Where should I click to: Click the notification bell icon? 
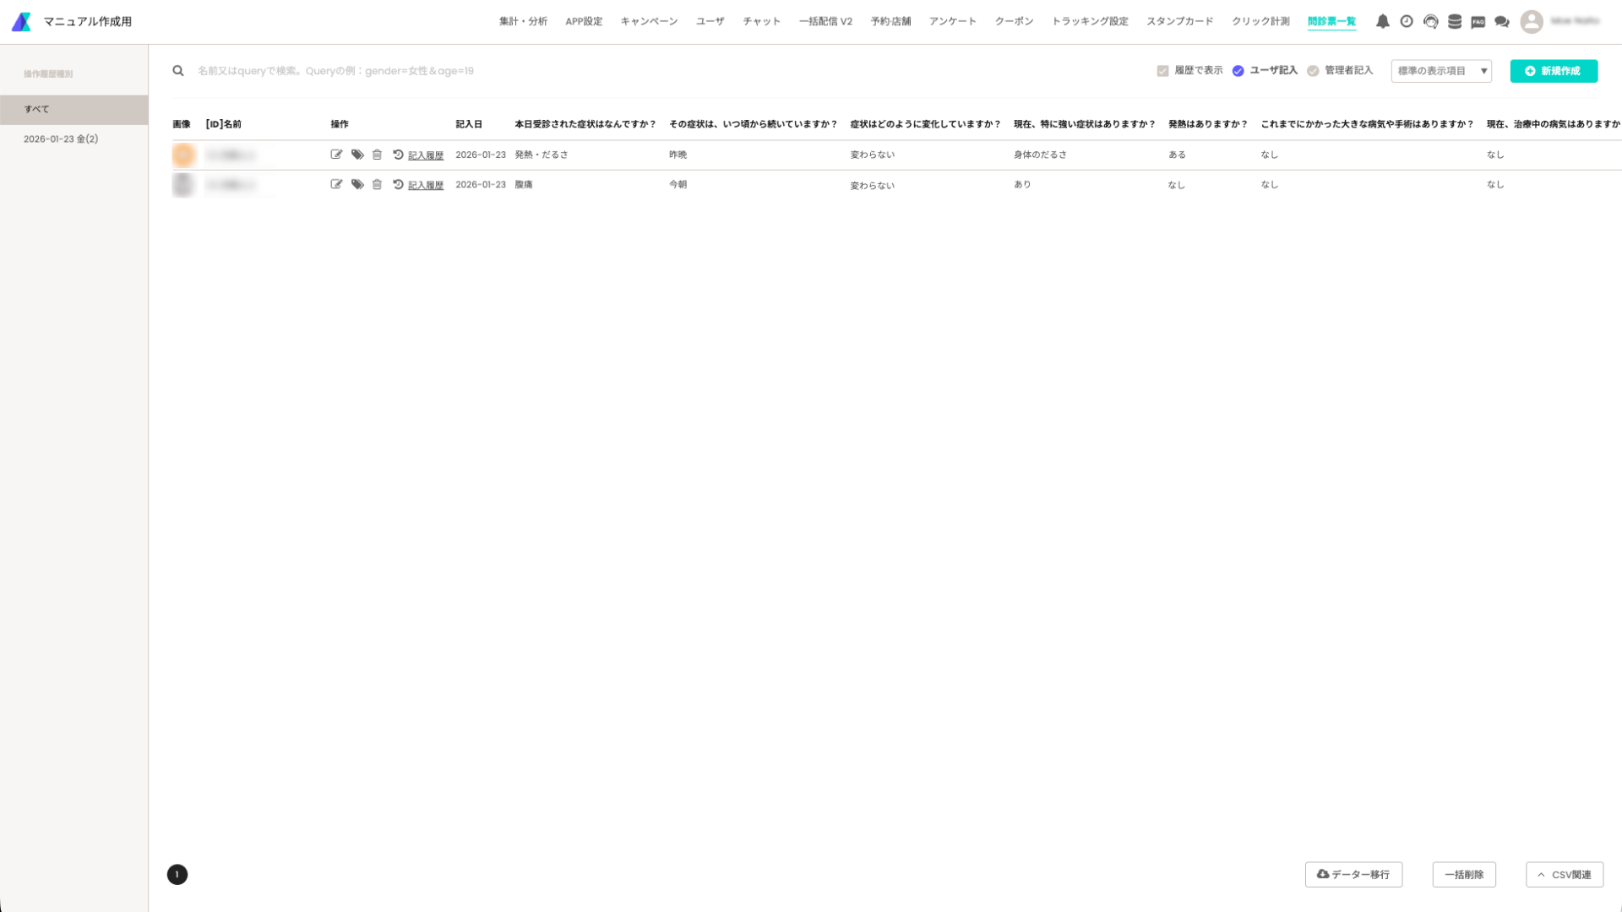coord(1382,22)
